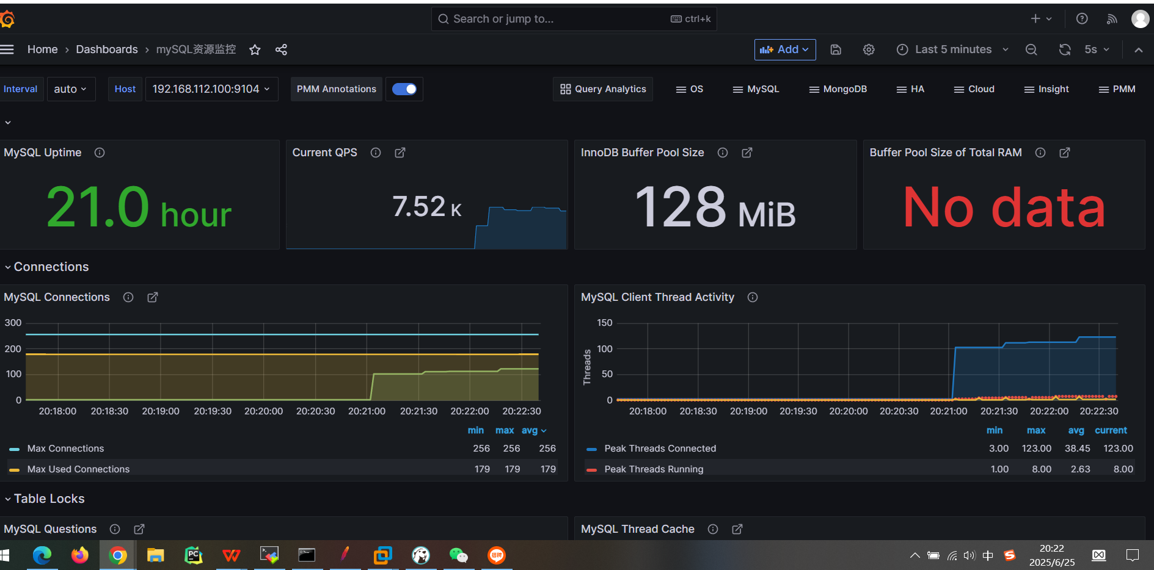This screenshot has width=1154, height=570.
Task: Open MySQL Thread Cache external link
Action: pyautogui.click(x=737, y=529)
